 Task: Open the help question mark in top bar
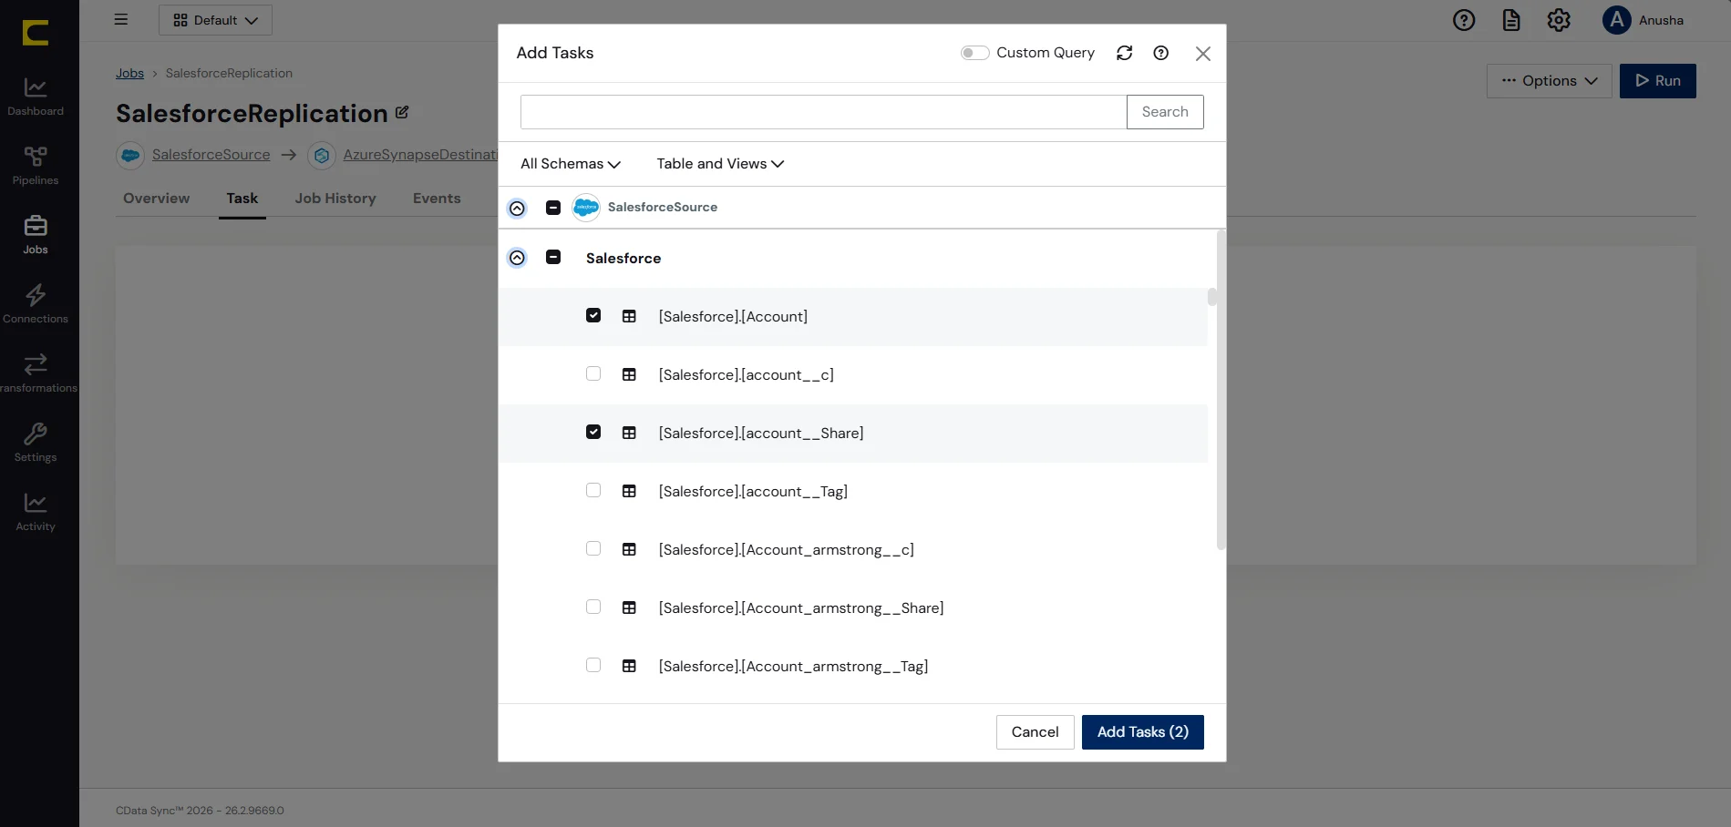click(1464, 20)
